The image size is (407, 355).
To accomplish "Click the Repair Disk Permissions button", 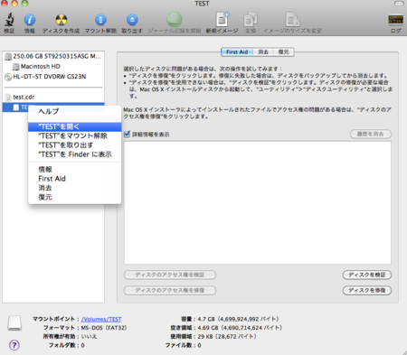I will coord(170,290).
